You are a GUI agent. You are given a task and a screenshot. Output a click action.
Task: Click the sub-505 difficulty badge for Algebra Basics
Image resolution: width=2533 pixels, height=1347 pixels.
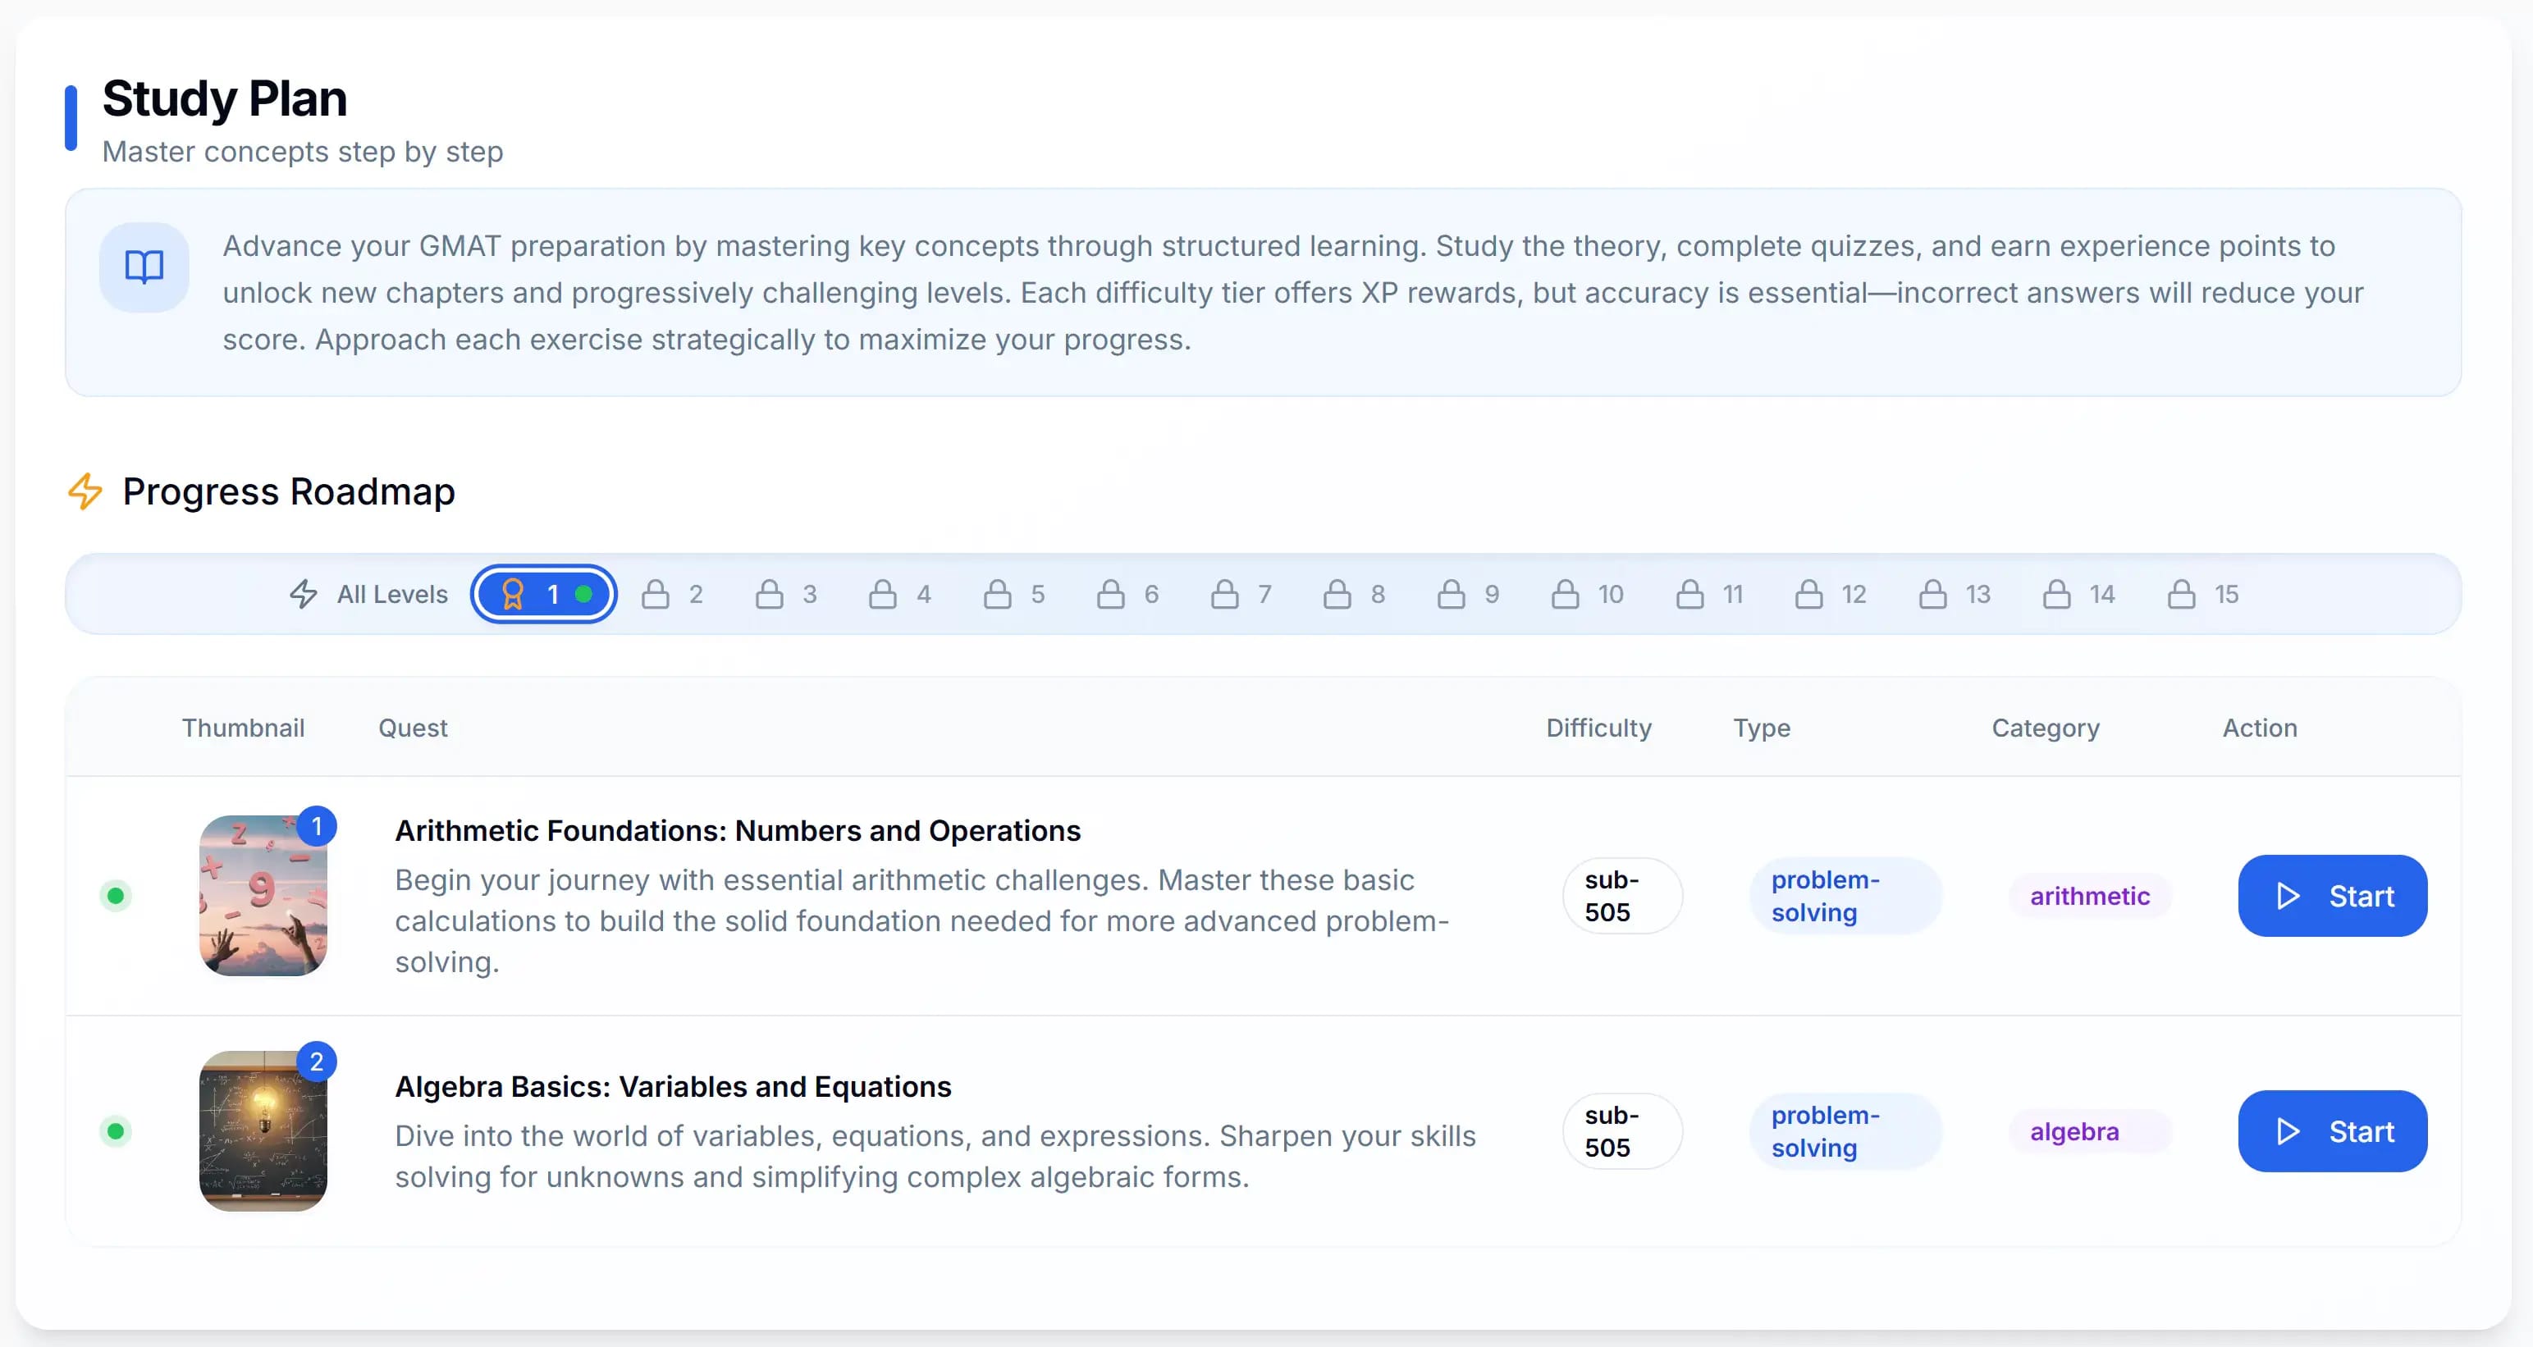point(1621,1130)
